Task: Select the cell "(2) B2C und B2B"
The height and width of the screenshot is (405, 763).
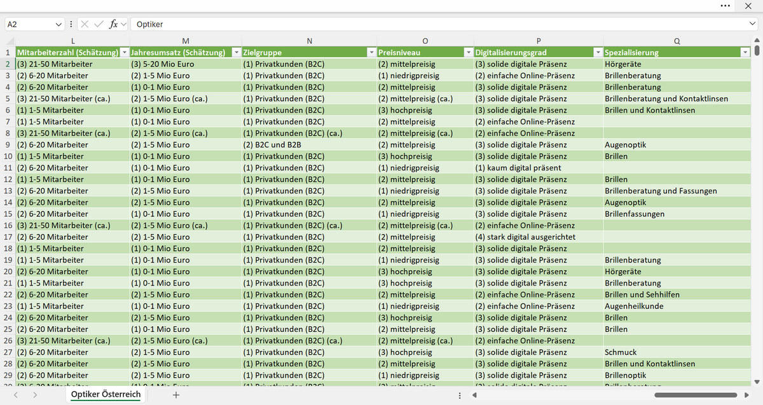Action: click(x=309, y=145)
